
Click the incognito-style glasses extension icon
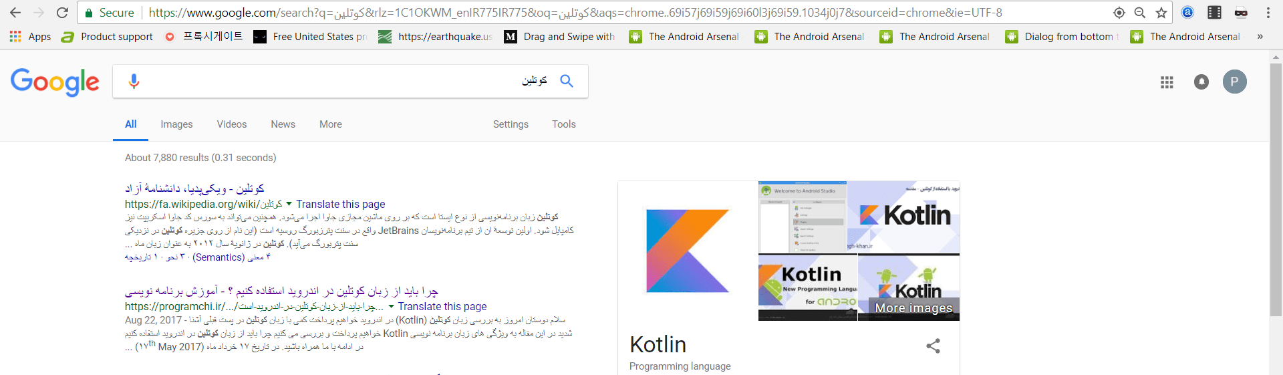[x=1241, y=12]
